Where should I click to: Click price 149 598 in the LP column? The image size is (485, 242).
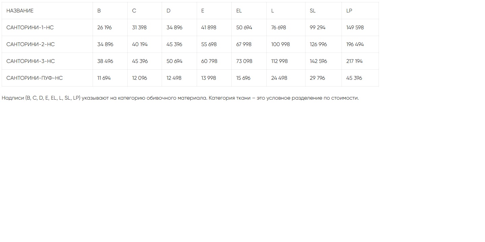point(355,28)
